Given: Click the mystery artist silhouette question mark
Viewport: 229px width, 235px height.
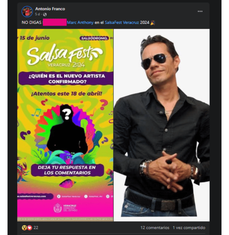Looking at the screenshot, I should (67, 115).
